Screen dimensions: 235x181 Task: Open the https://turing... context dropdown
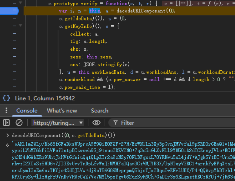pyautogui.click(x=58, y=123)
